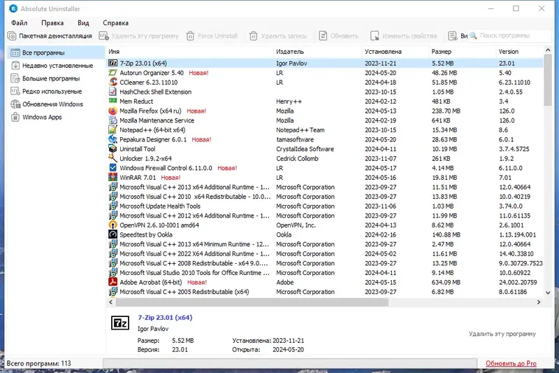Click the Обновить до Pro link
Screen dimensions: 559x373
point(511,363)
